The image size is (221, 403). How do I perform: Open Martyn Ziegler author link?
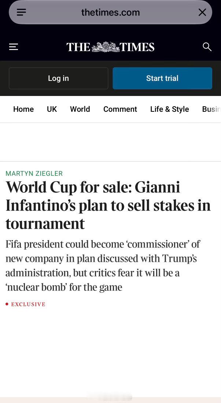34,174
